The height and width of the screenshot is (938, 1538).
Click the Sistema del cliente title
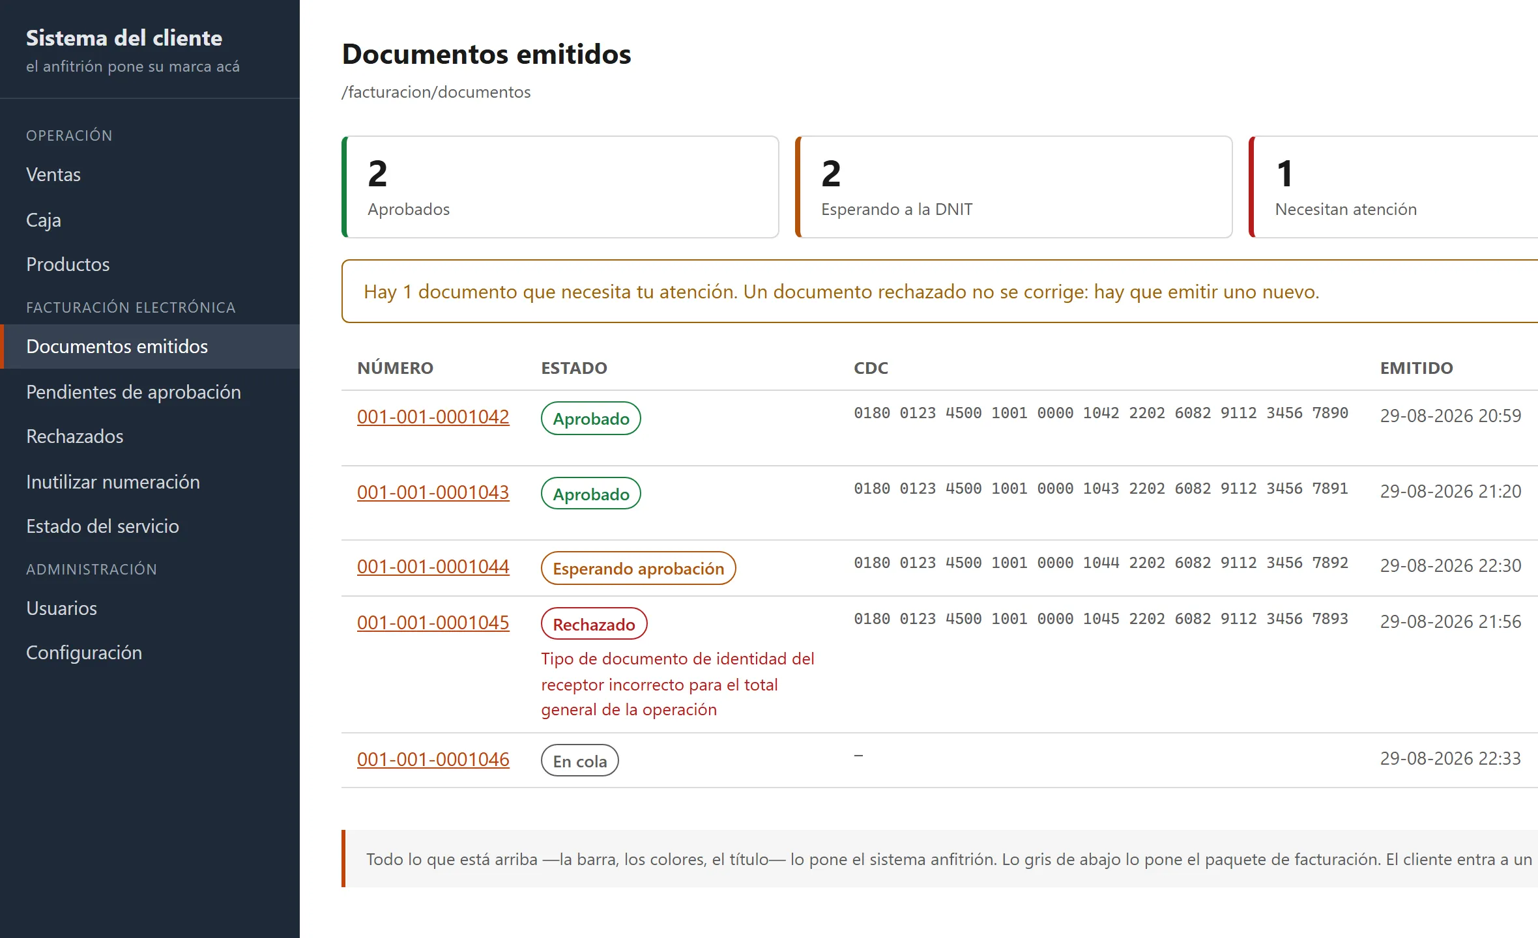coord(124,38)
